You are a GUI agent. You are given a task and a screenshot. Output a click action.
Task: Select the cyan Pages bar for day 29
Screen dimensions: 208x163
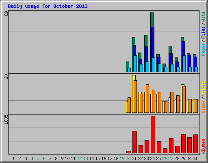tap(184, 64)
